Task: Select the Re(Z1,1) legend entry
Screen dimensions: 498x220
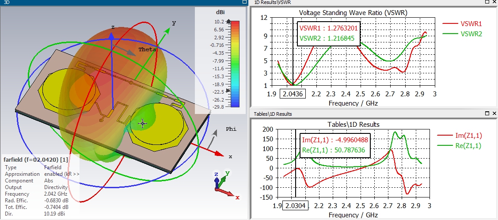Action: pos(460,146)
